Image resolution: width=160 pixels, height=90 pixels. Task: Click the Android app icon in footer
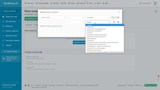point(28,85)
